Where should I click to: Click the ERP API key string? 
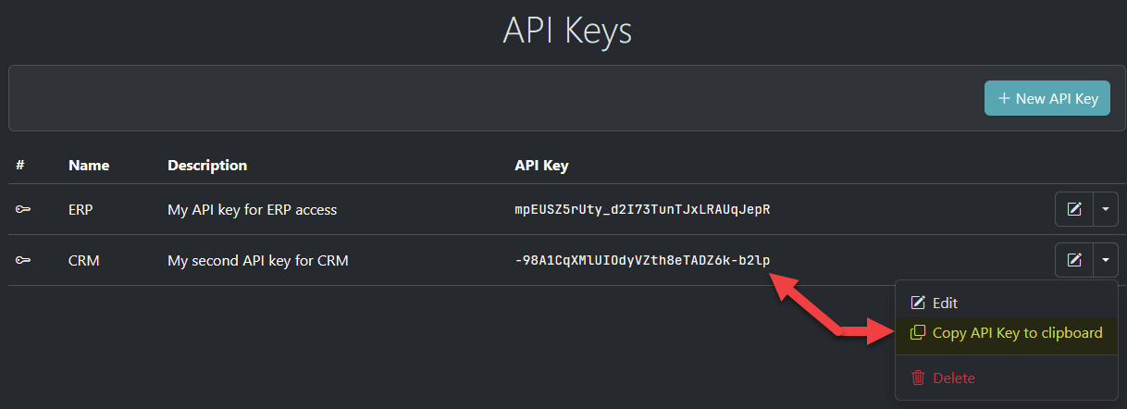tap(642, 210)
